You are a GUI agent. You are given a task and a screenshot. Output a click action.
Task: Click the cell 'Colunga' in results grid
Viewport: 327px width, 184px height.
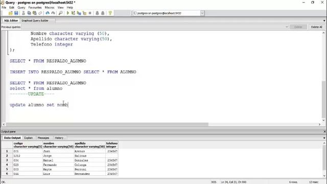tap(90, 165)
